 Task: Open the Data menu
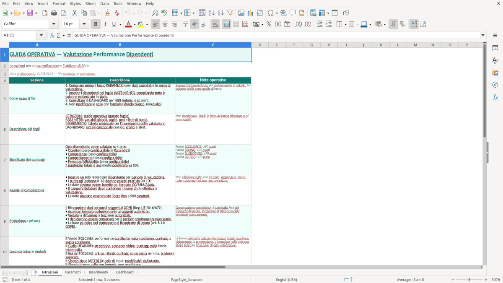coord(104,3)
